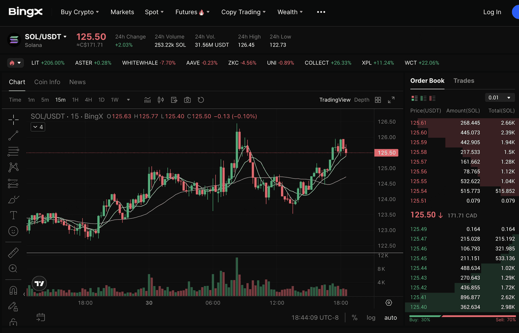Click the red 125.50 price label on axis
Image resolution: width=519 pixels, height=333 pixels.
coord(386,153)
